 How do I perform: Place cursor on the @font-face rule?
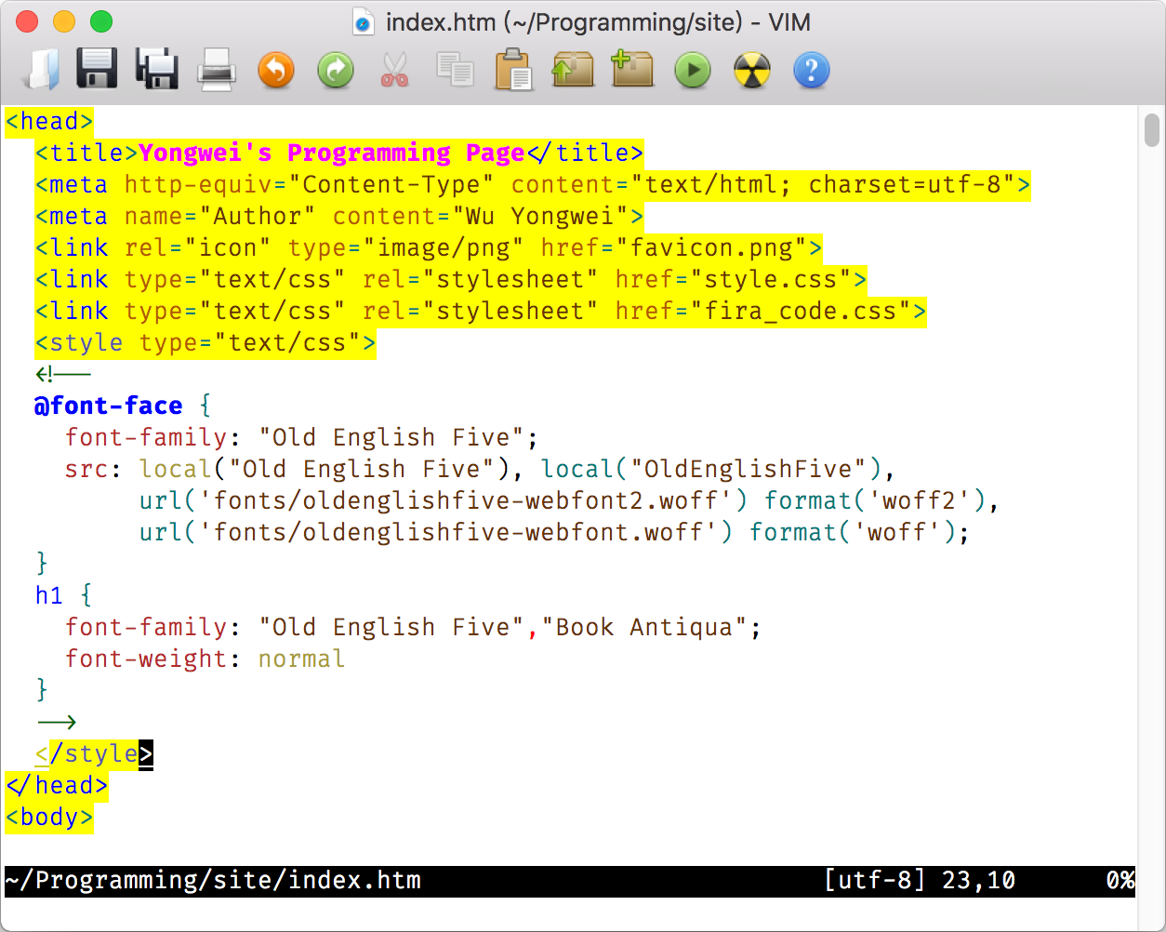(107, 406)
